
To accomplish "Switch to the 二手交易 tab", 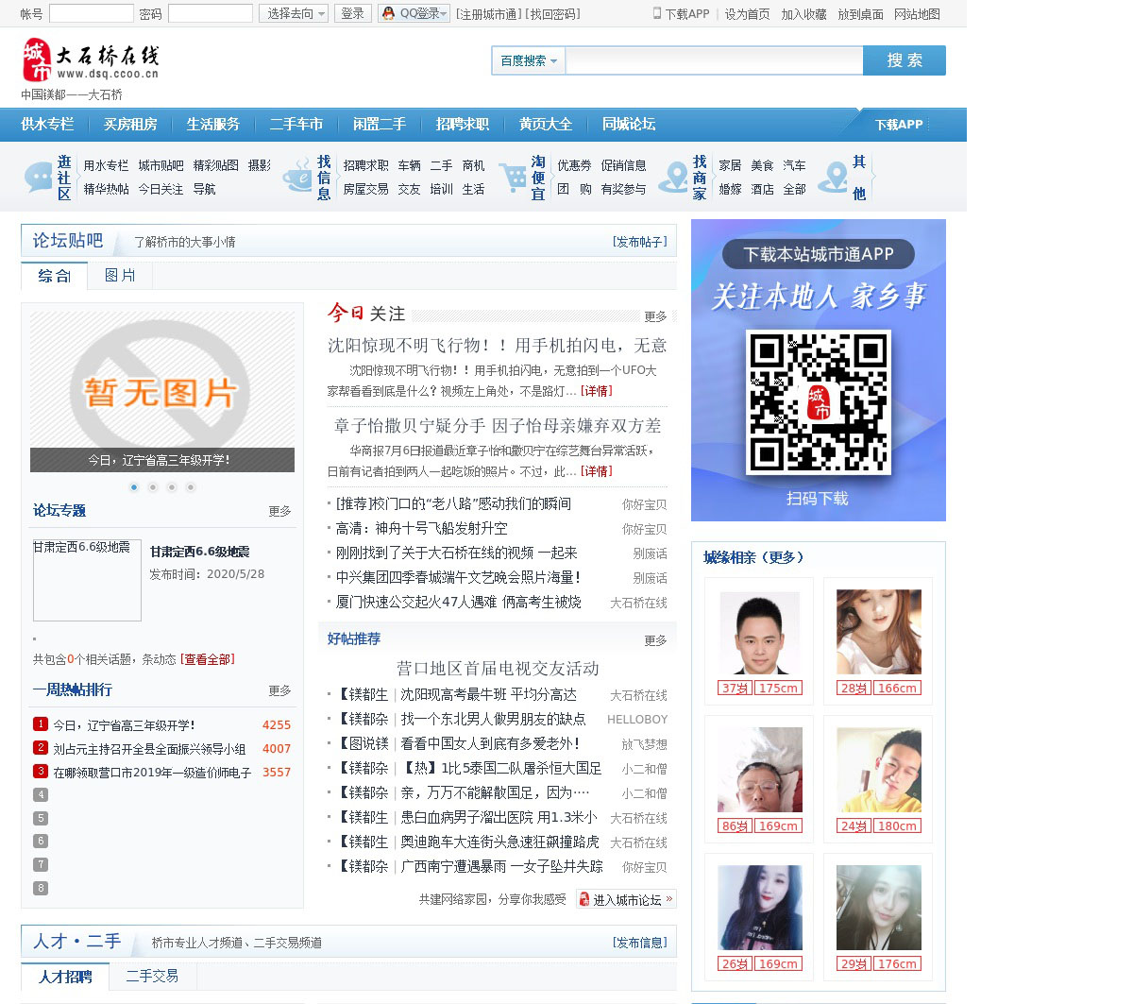I will click(152, 976).
